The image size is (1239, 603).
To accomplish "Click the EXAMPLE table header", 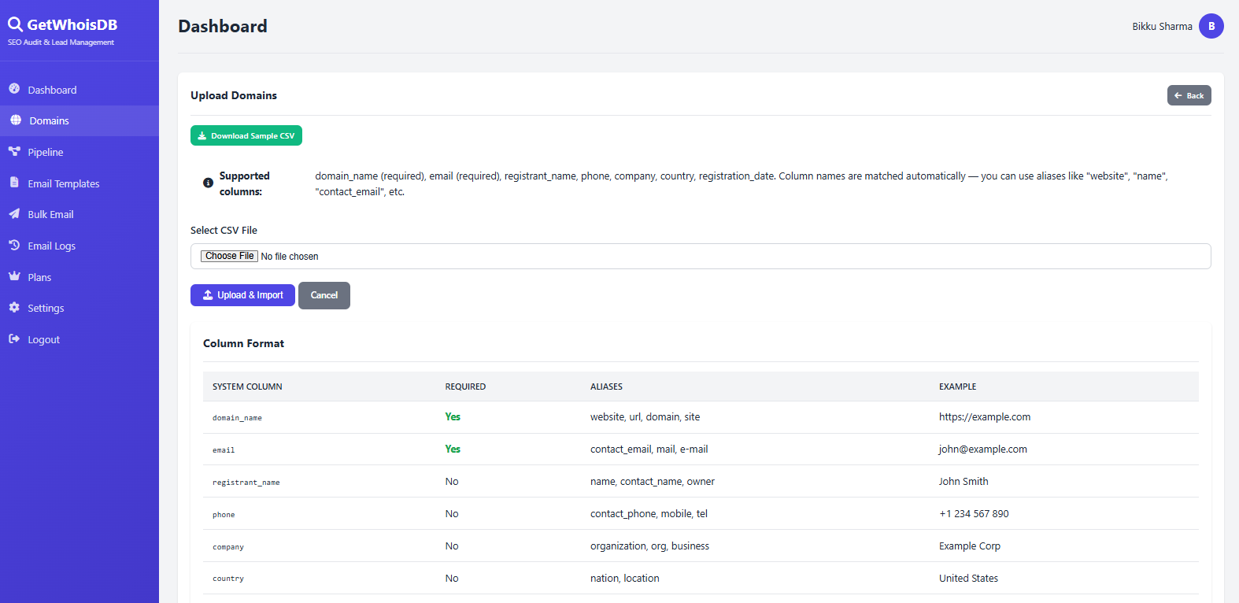I will (957, 387).
